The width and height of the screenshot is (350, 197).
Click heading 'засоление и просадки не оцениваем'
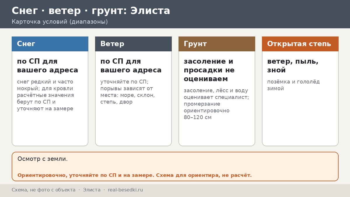[209, 70]
